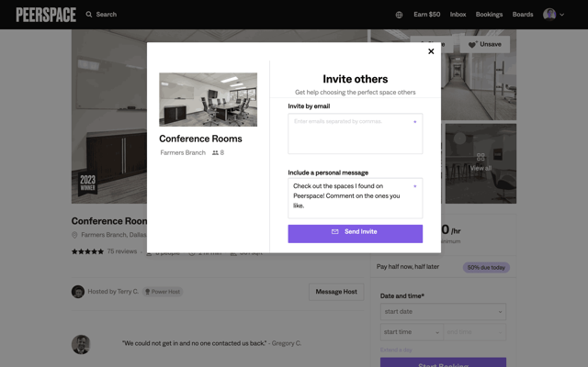Click the View all photos grid icon

(481, 157)
